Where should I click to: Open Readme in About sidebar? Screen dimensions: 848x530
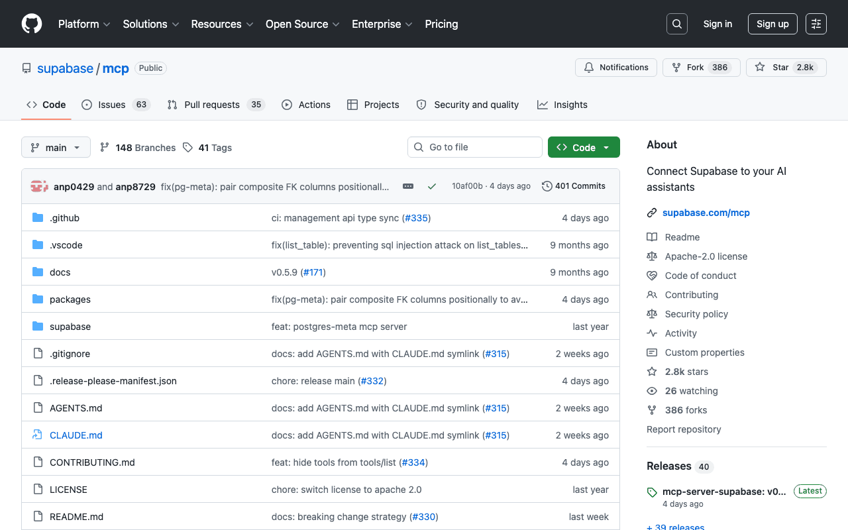673,237
